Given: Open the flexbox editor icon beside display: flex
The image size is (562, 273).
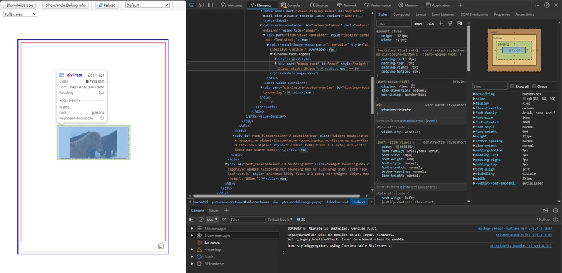Looking at the screenshot, I should (x=413, y=86).
